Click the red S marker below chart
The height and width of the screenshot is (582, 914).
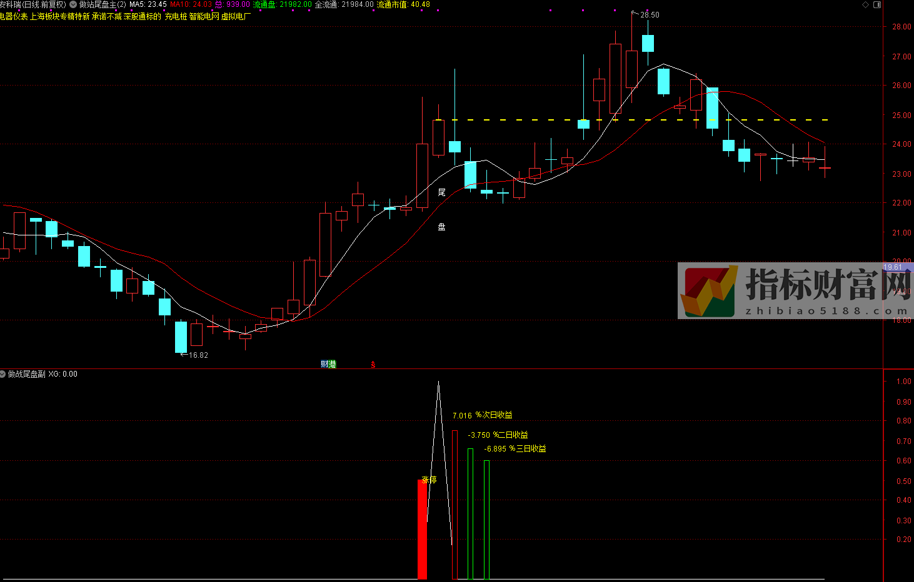tap(373, 365)
